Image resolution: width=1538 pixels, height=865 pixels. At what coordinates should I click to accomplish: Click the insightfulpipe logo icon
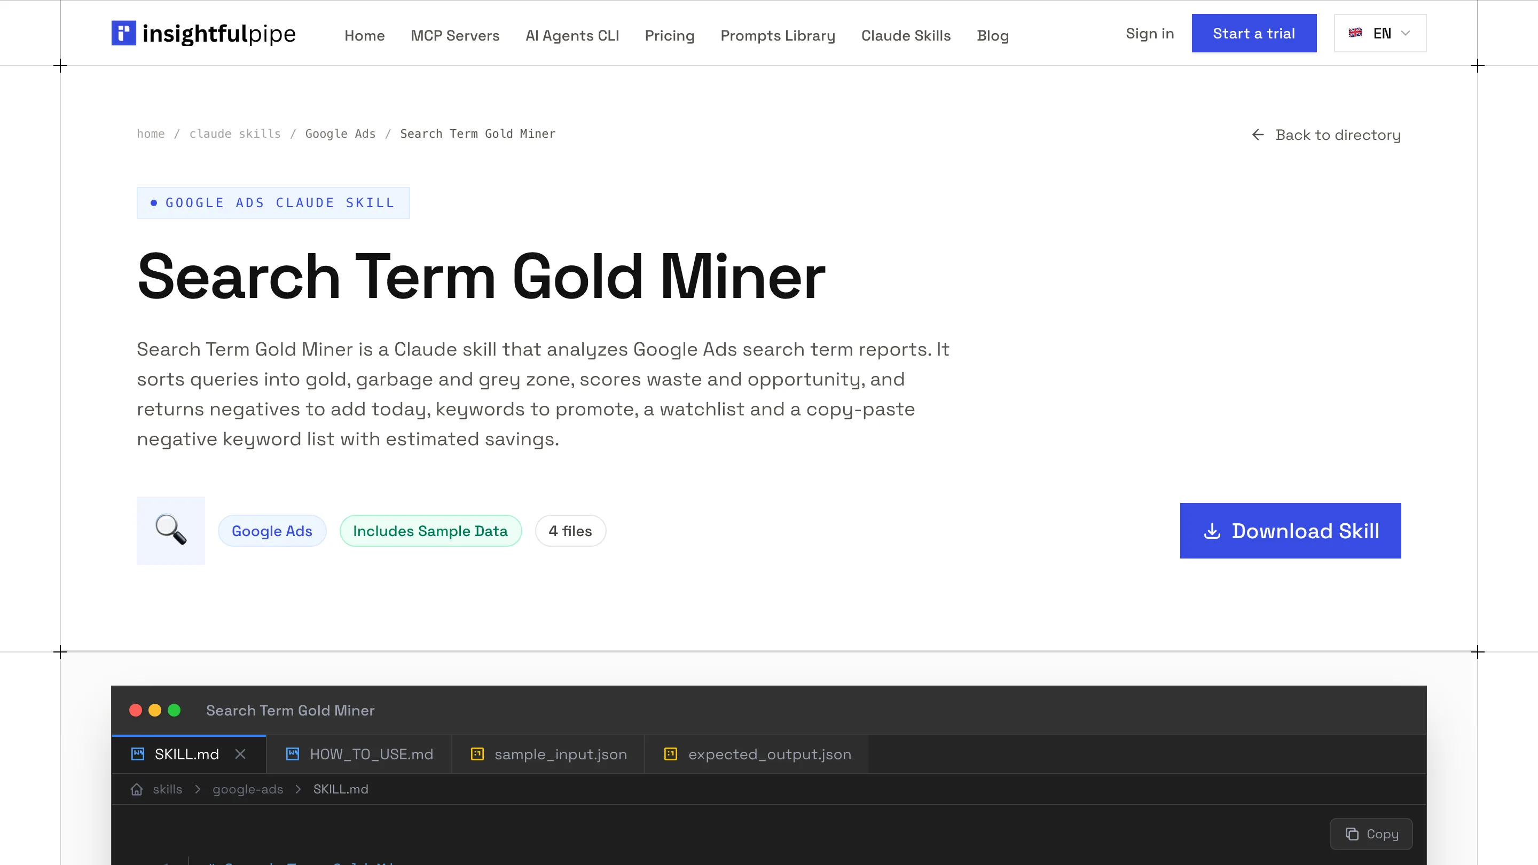pyautogui.click(x=123, y=34)
